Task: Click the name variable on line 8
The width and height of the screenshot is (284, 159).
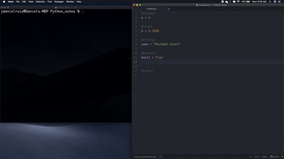Action: [x=145, y=44]
